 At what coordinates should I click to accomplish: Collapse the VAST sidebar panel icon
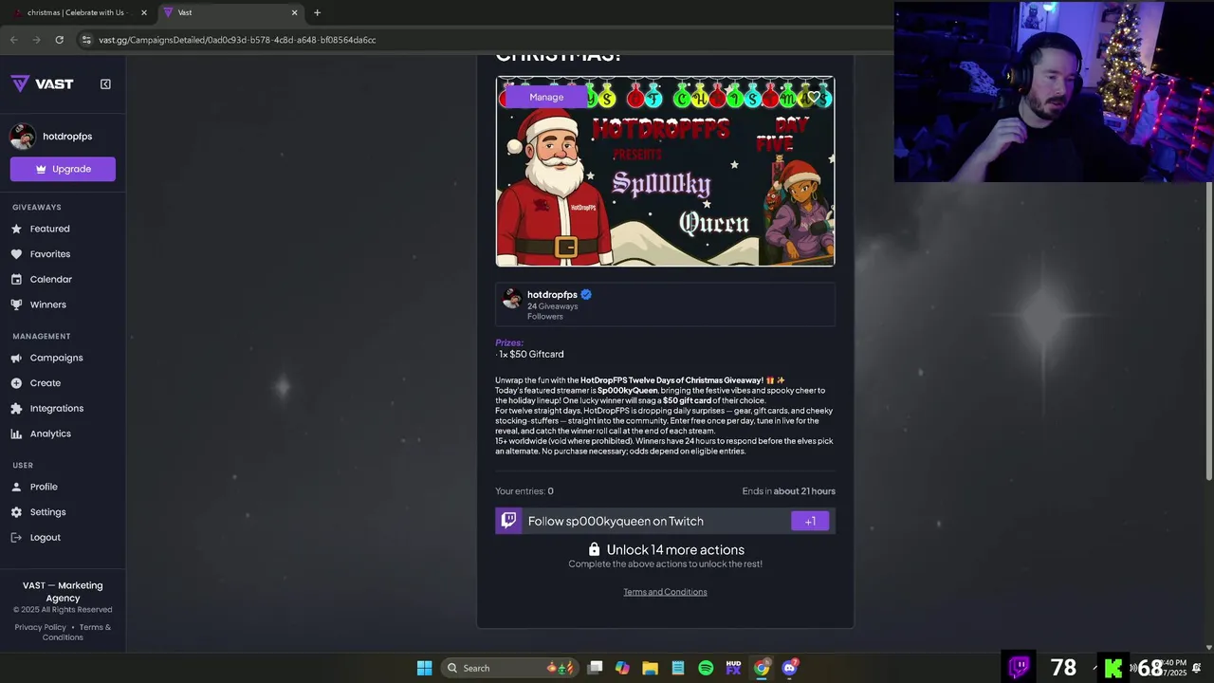click(105, 83)
